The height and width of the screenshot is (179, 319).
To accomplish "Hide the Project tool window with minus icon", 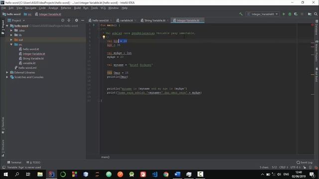I will (83, 20).
